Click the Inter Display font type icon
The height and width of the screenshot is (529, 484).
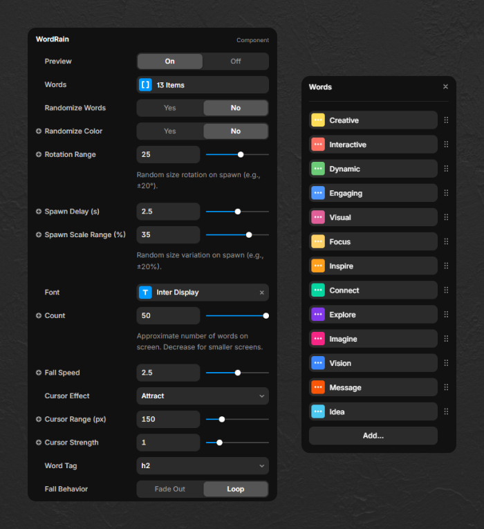145,293
